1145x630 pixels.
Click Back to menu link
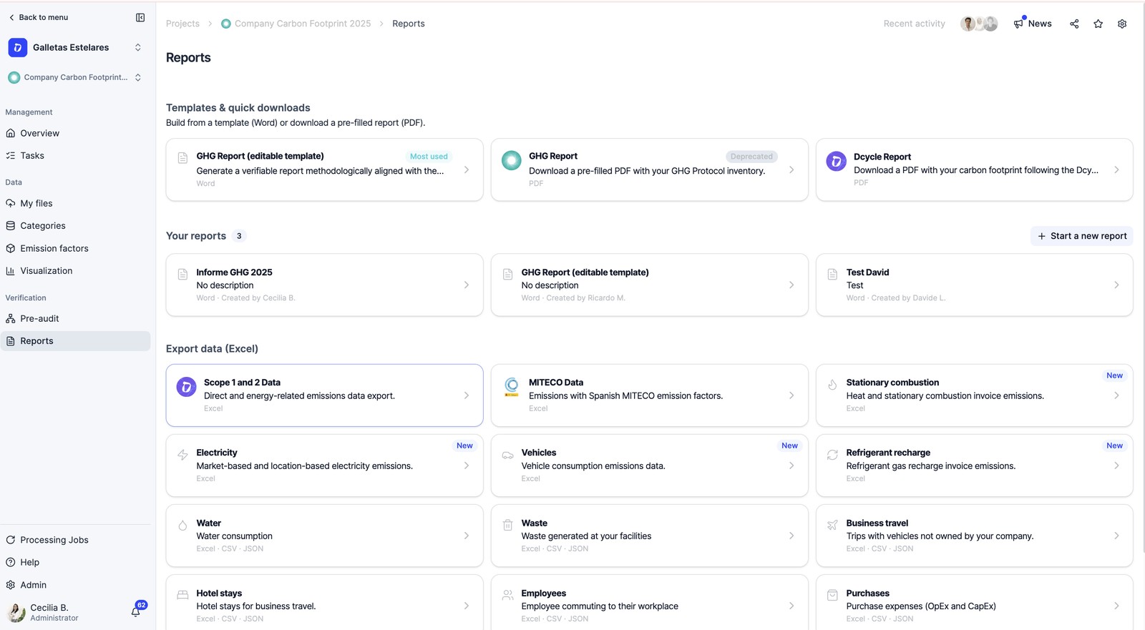point(39,17)
